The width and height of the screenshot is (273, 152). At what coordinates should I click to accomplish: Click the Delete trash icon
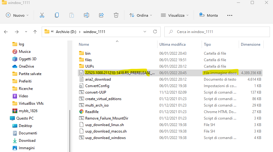point(116,15)
